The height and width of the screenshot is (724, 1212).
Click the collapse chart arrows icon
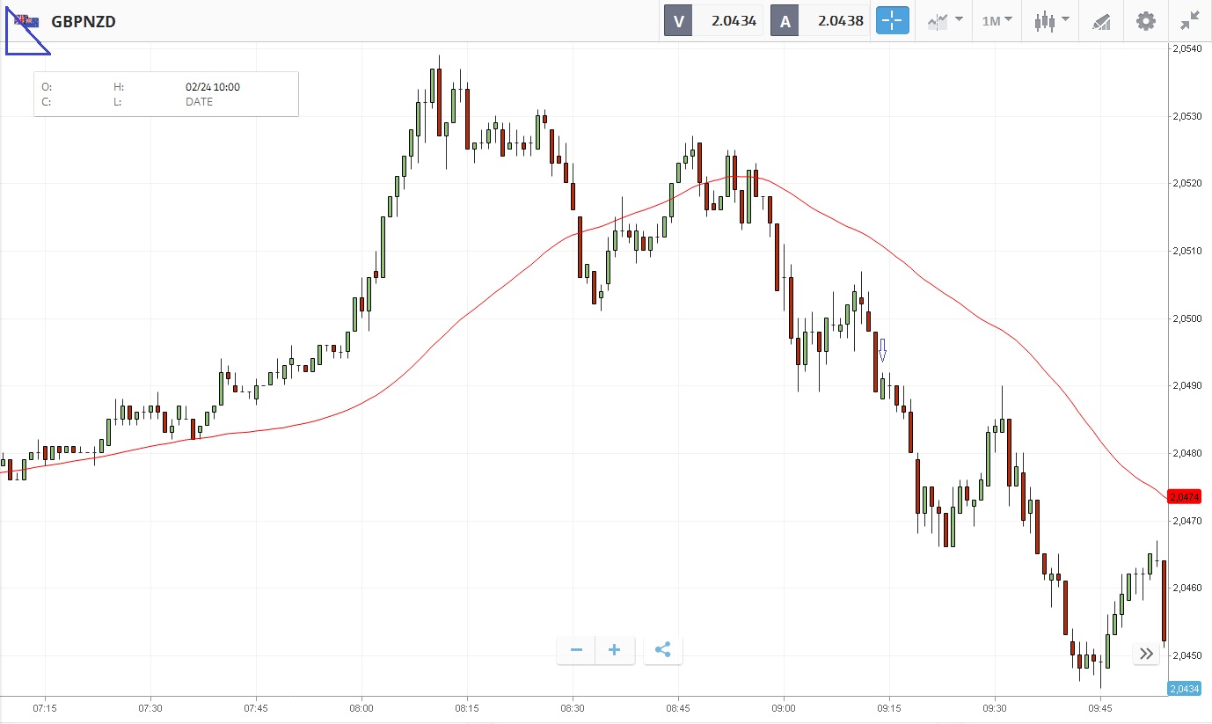pyautogui.click(x=1189, y=20)
